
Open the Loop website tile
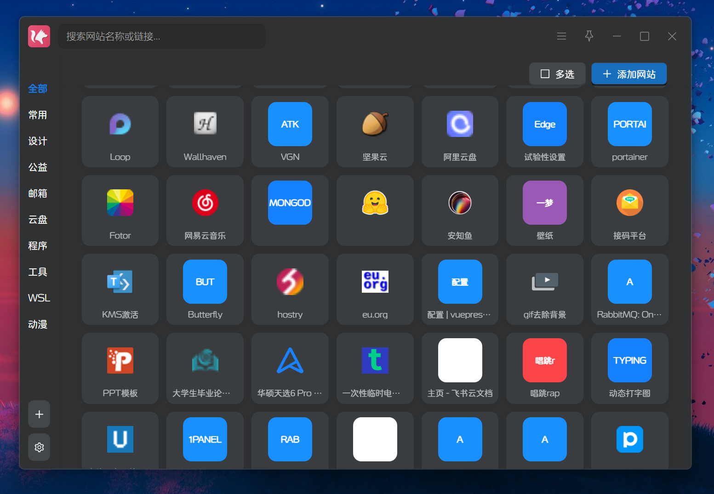pyautogui.click(x=120, y=132)
